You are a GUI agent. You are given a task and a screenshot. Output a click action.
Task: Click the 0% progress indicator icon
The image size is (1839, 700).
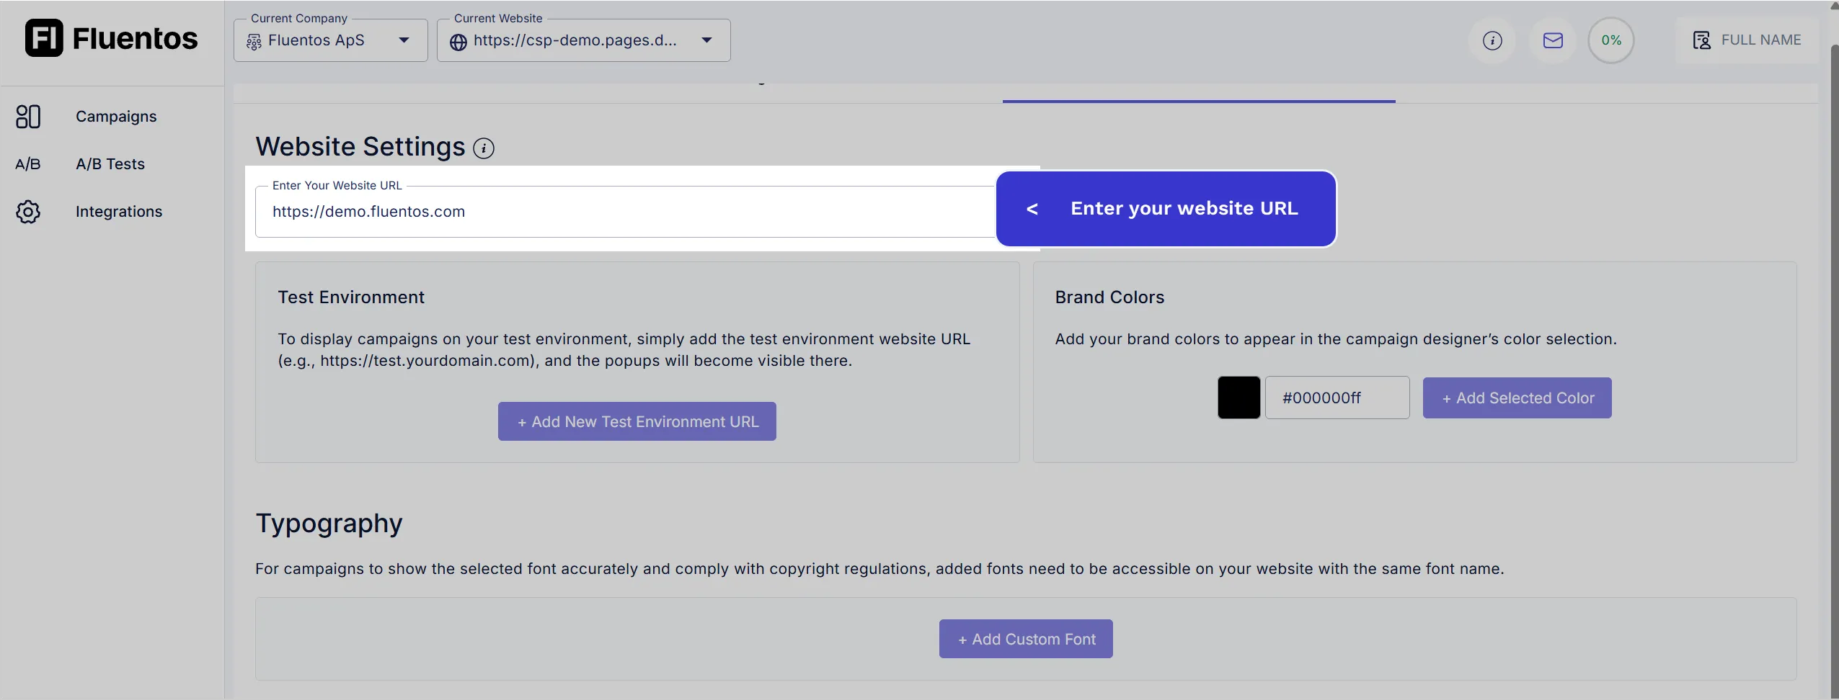coord(1611,40)
